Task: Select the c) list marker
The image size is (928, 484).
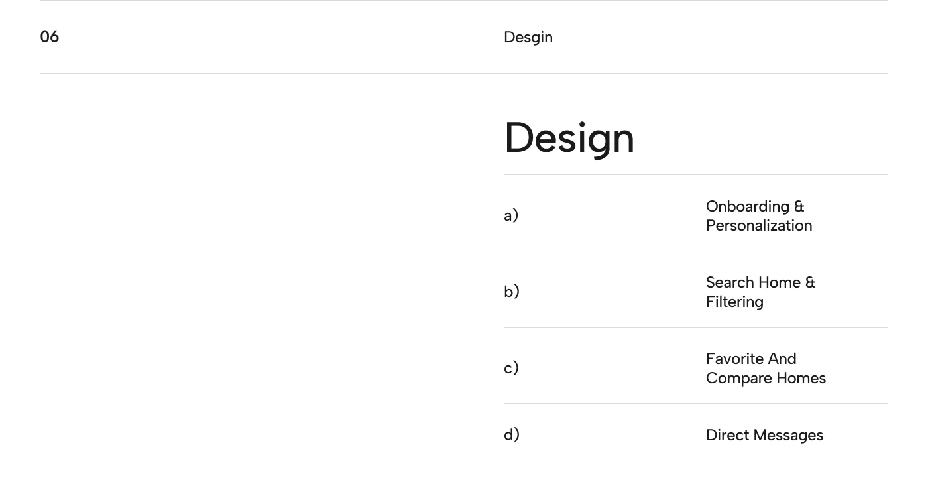Action: click(511, 368)
